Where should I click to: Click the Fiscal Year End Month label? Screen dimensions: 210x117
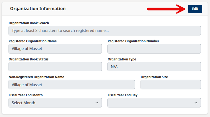pos(26,95)
